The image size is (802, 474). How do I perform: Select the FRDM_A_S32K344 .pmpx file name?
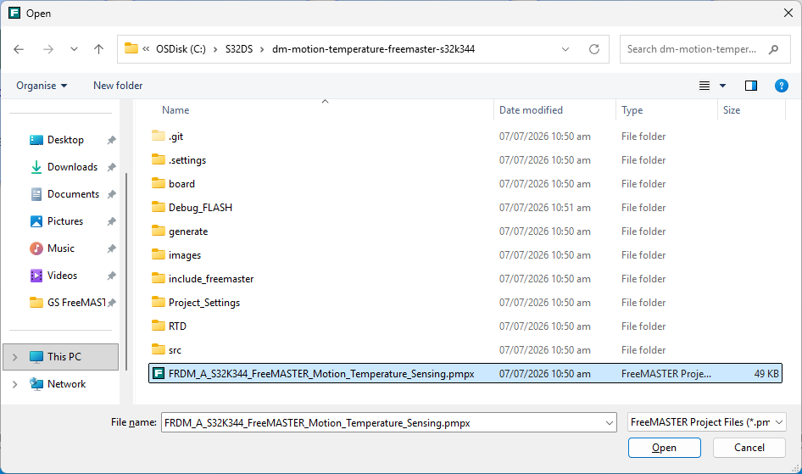(321, 374)
